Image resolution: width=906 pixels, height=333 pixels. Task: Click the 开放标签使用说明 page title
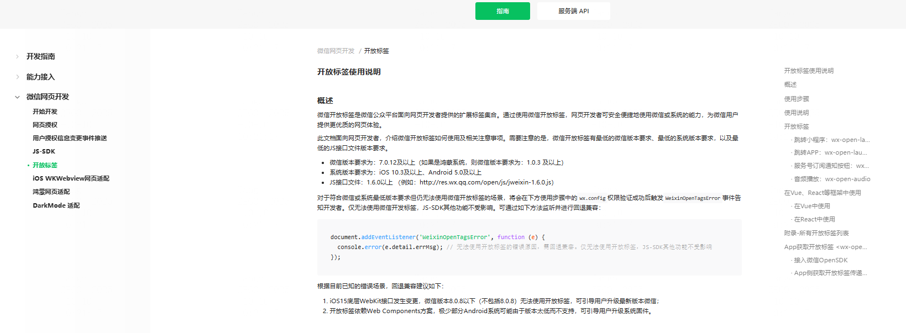(349, 72)
